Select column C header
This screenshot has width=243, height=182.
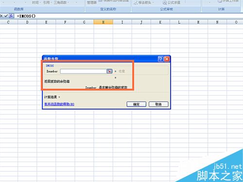(8, 22)
